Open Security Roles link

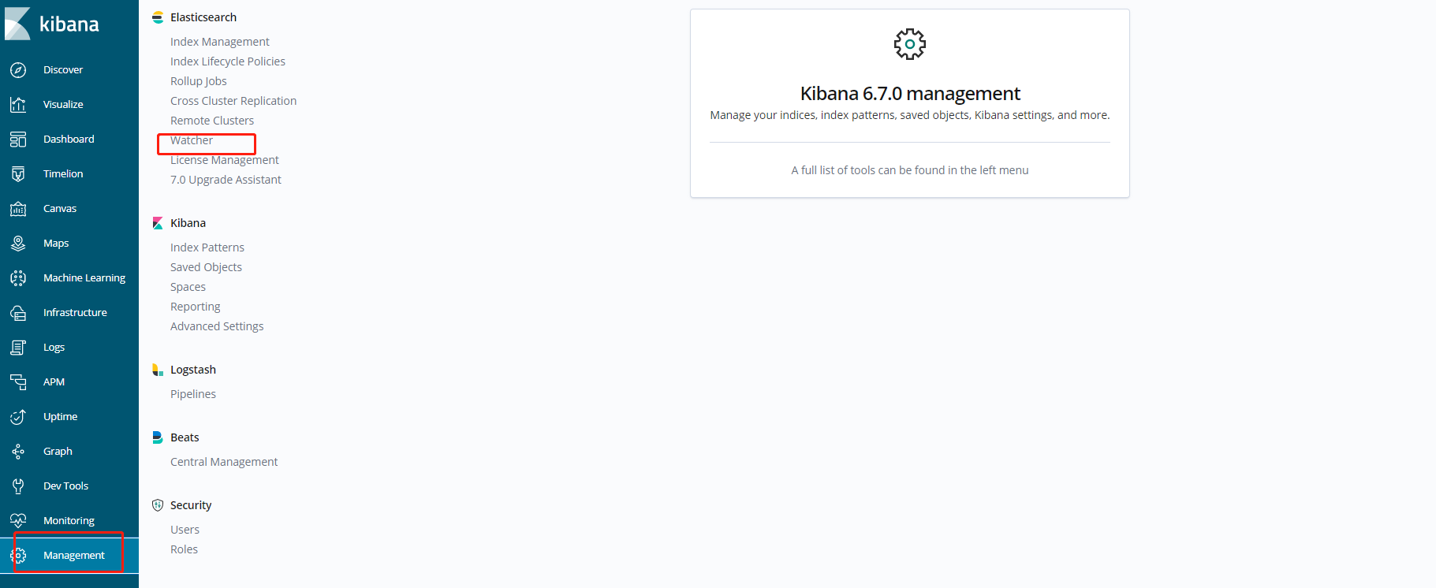[x=184, y=549]
